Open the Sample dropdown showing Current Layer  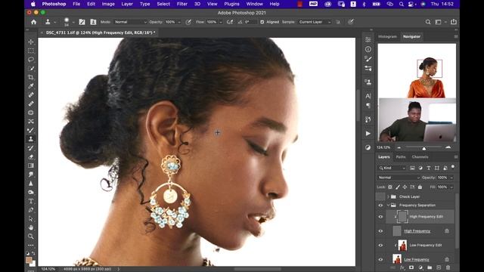point(315,22)
